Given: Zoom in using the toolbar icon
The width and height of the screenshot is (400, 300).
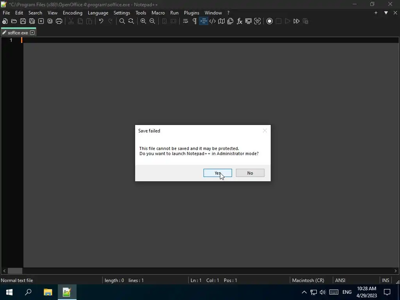Looking at the screenshot, I should [x=143, y=21].
